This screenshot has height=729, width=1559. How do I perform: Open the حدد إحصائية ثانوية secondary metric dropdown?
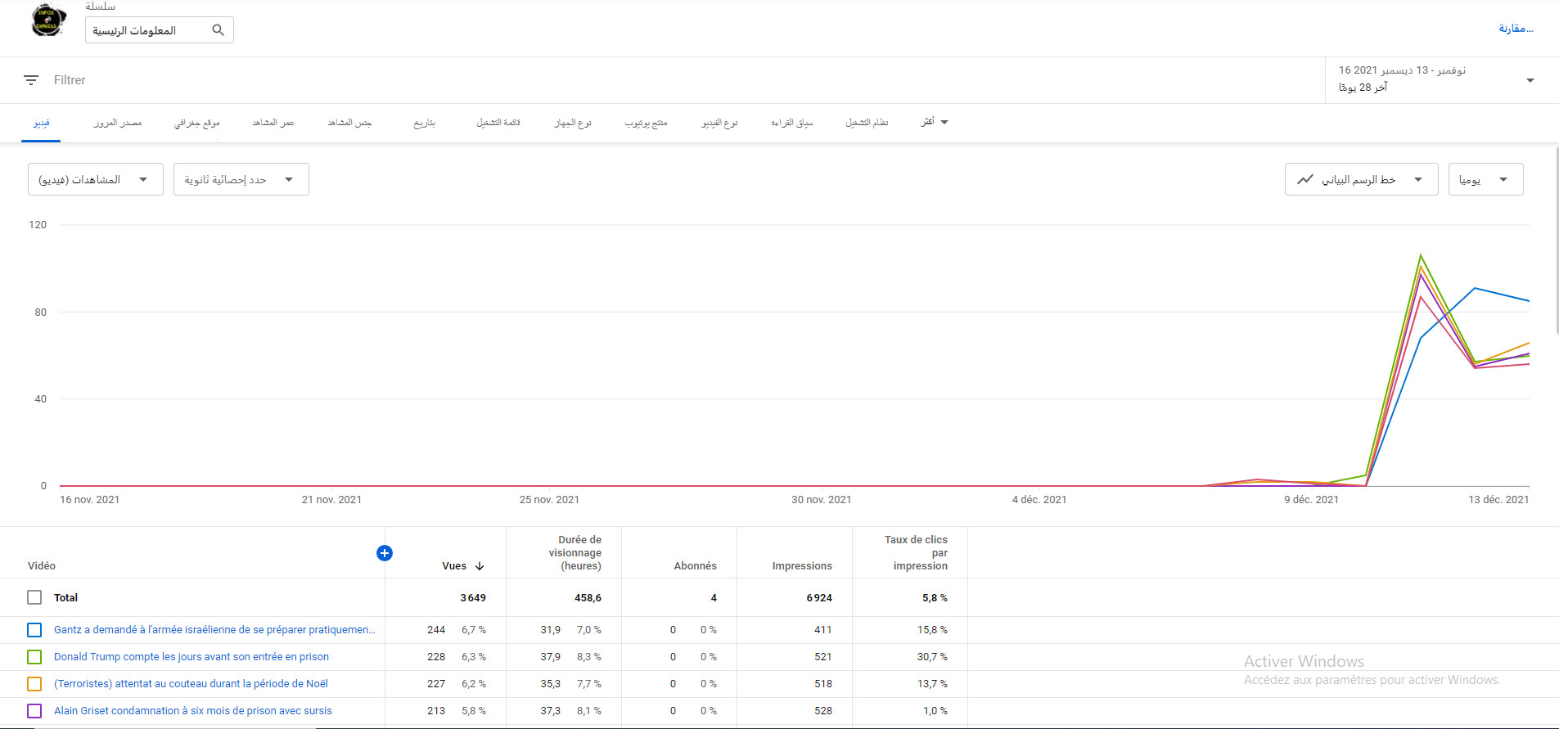tap(241, 179)
